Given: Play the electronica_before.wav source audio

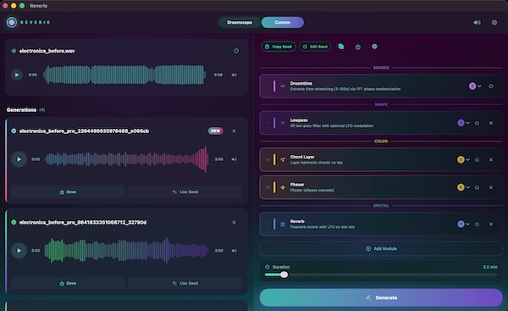Looking at the screenshot, I should click(x=17, y=75).
